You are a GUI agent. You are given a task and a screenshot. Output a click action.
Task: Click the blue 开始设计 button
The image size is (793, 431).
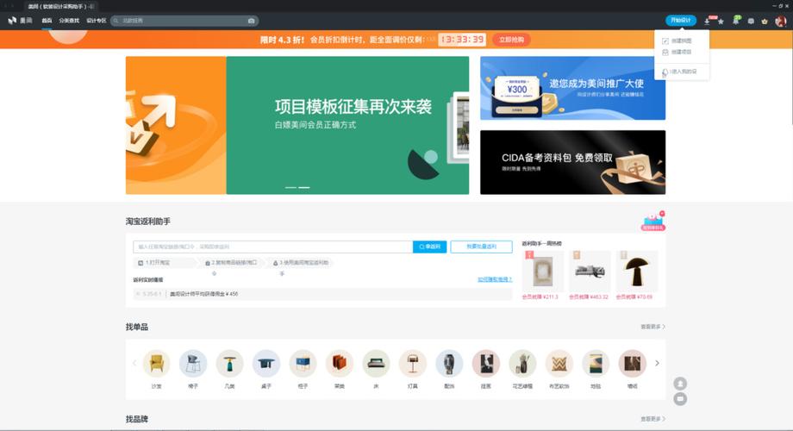tap(681, 20)
